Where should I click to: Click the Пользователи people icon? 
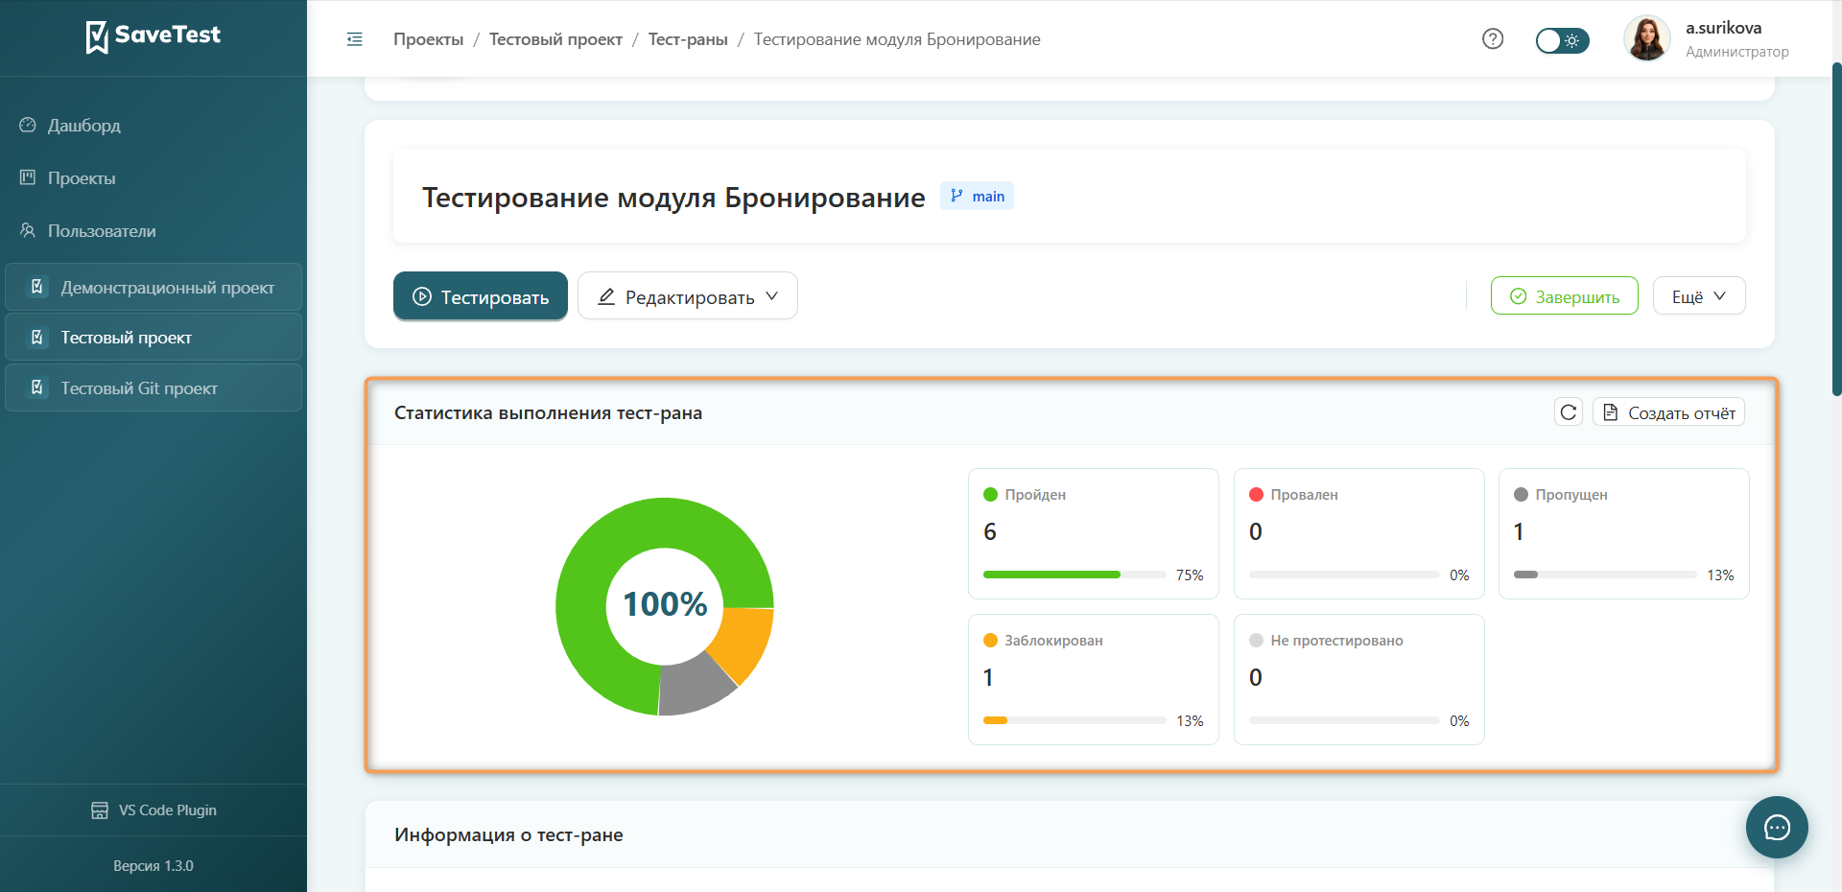(x=28, y=230)
